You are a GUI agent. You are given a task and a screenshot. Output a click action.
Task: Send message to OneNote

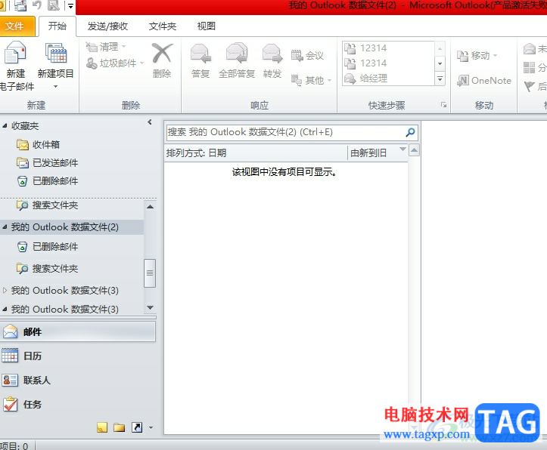(x=484, y=80)
